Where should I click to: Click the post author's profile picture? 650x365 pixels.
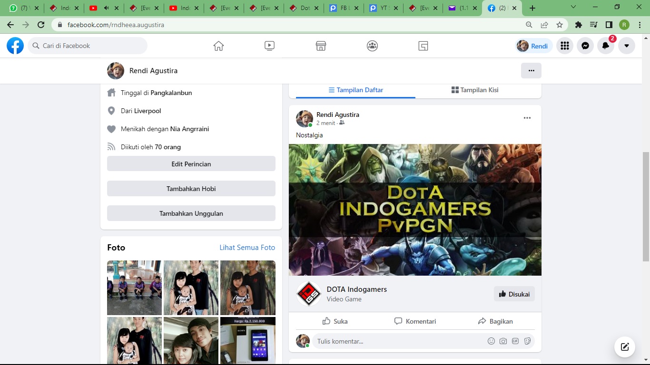click(x=305, y=119)
